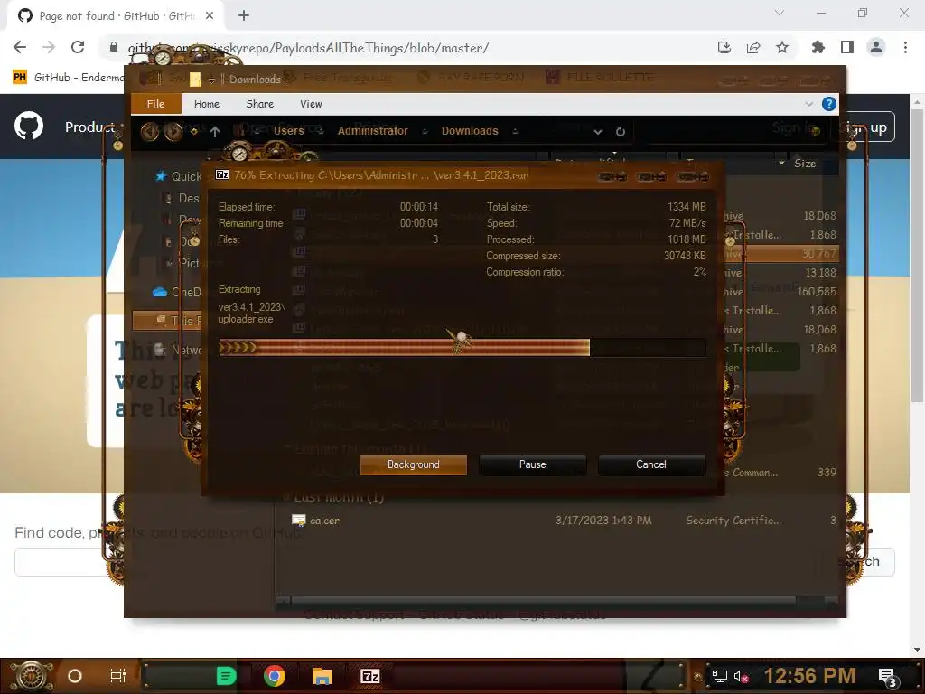Bookmark this page with star icon
The height and width of the screenshot is (694, 925).
(x=782, y=47)
